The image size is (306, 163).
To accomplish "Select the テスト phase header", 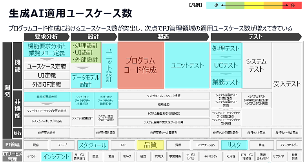I will [256, 36].
